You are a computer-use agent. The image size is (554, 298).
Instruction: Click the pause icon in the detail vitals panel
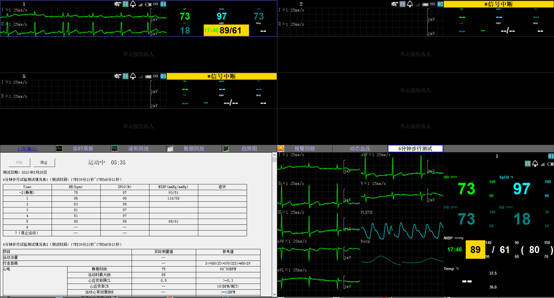pos(527,164)
